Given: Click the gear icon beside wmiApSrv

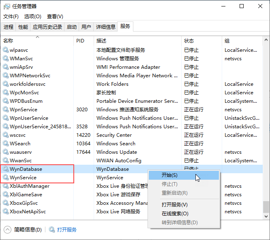Looking at the screenshot, I should (6, 67).
